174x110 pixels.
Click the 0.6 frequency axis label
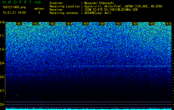pyautogui.click(x=2, y=105)
